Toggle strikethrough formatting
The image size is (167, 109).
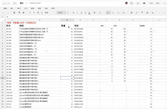(85, 13)
